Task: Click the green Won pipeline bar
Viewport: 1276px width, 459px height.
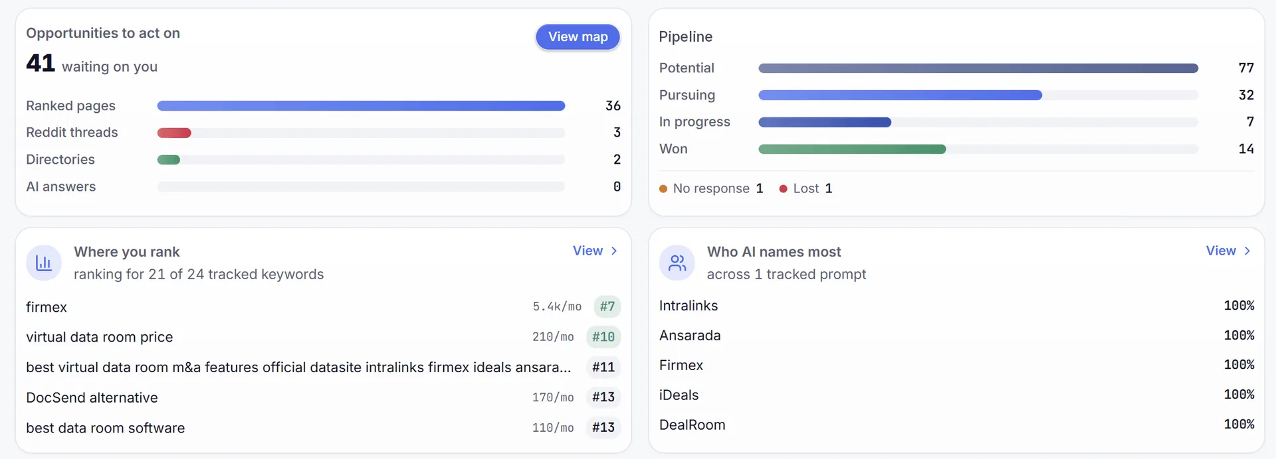Action: tap(852, 149)
